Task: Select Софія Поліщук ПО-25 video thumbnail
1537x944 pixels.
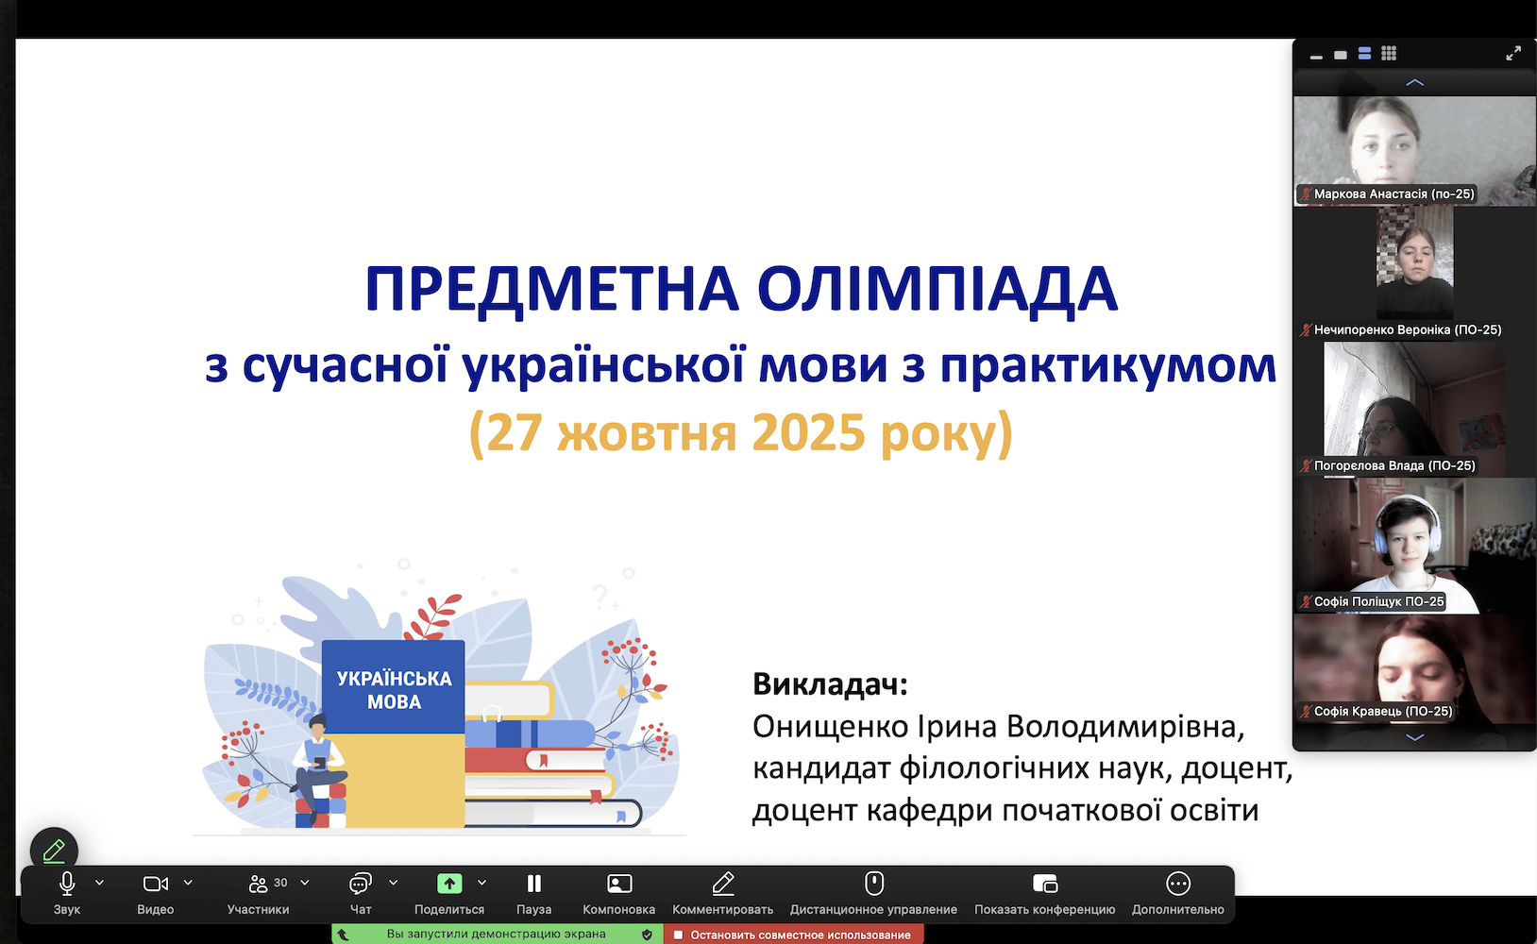Action: [x=1414, y=546]
